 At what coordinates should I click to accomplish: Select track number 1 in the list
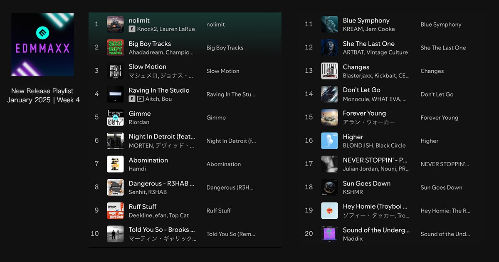pos(97,24)
